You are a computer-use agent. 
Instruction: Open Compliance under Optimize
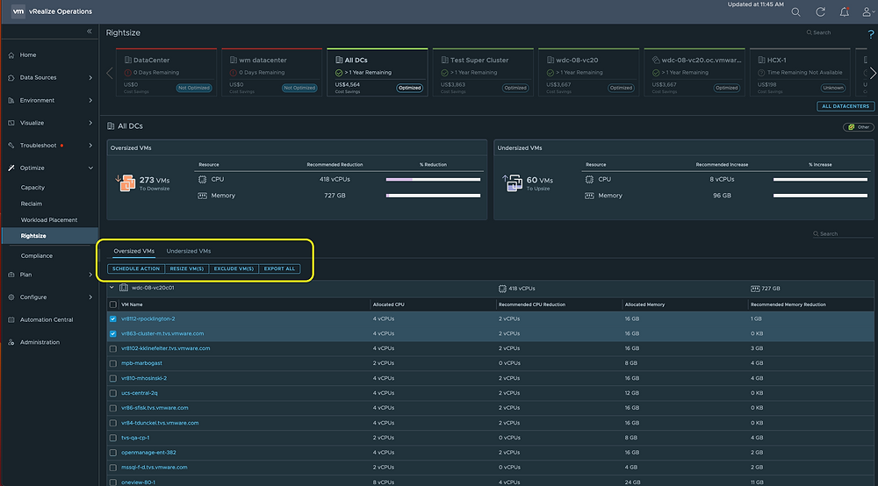click(36, 255)
